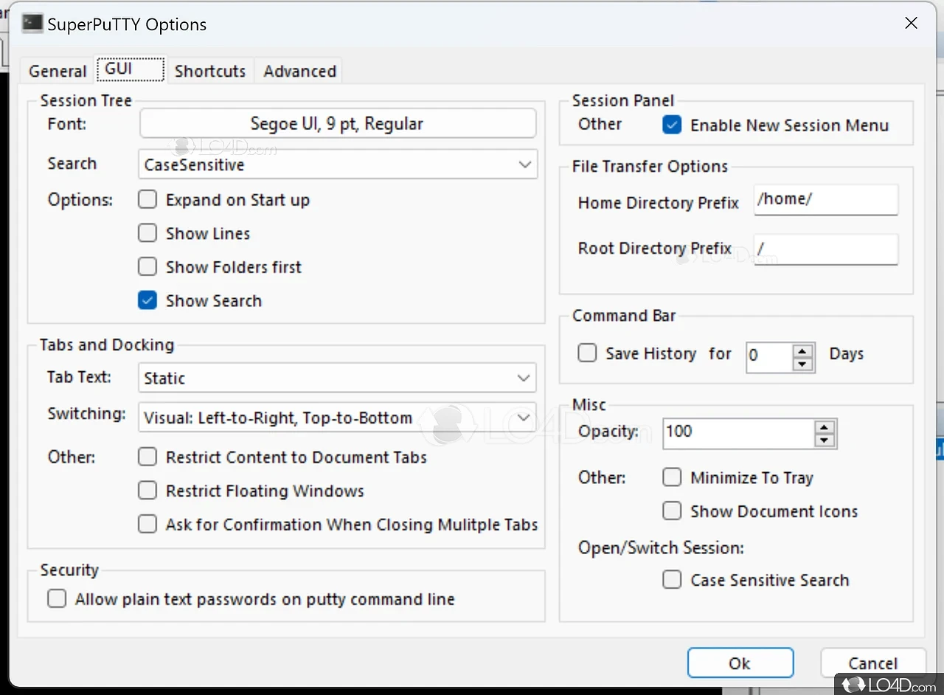Open the Search mode CaseSensitive dropdown
This screenshot has height=695, width=944.
[338, 165]
